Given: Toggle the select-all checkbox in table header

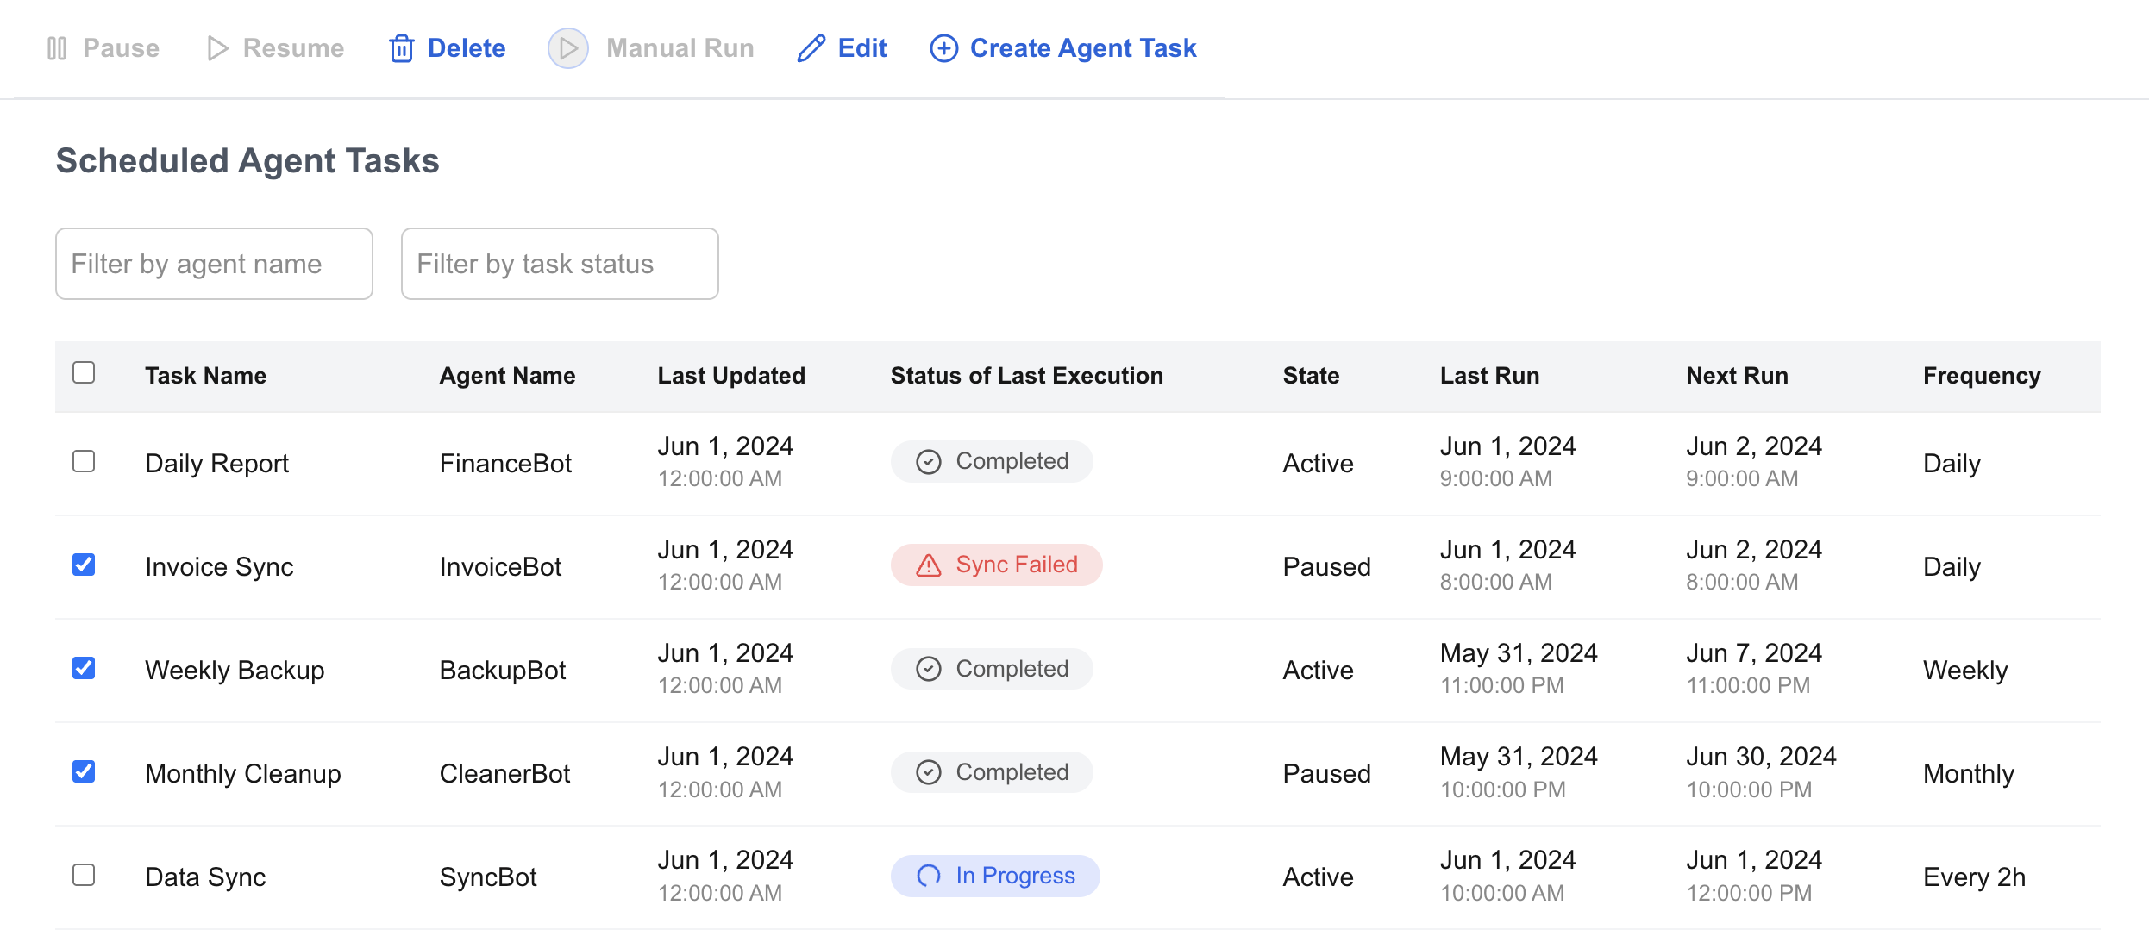Looking at the screenshot, I should (x=84, y=371).
